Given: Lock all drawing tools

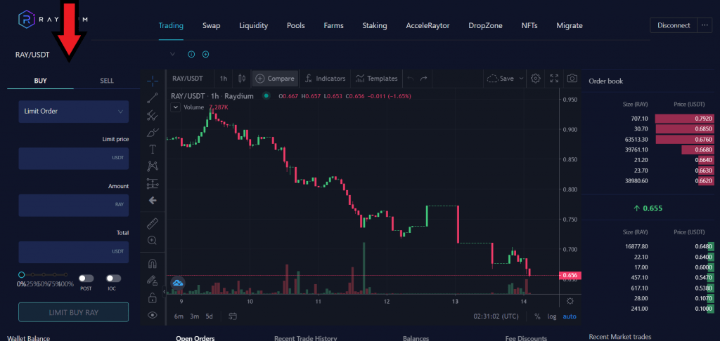Looking at the screenshot, I should point(153,298).
